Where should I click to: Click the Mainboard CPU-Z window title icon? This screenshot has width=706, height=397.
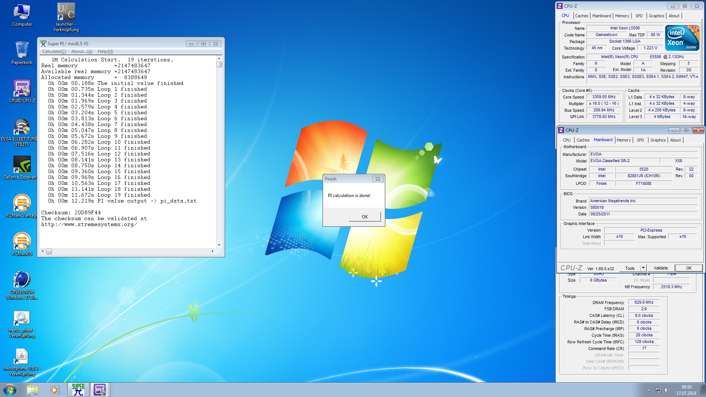(561, 130)
